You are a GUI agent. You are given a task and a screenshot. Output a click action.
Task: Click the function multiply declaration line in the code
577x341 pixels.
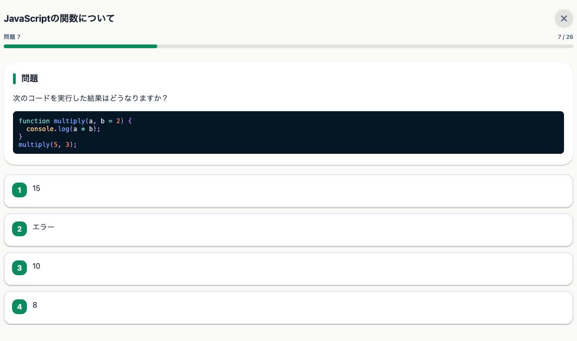coord(75,121)
